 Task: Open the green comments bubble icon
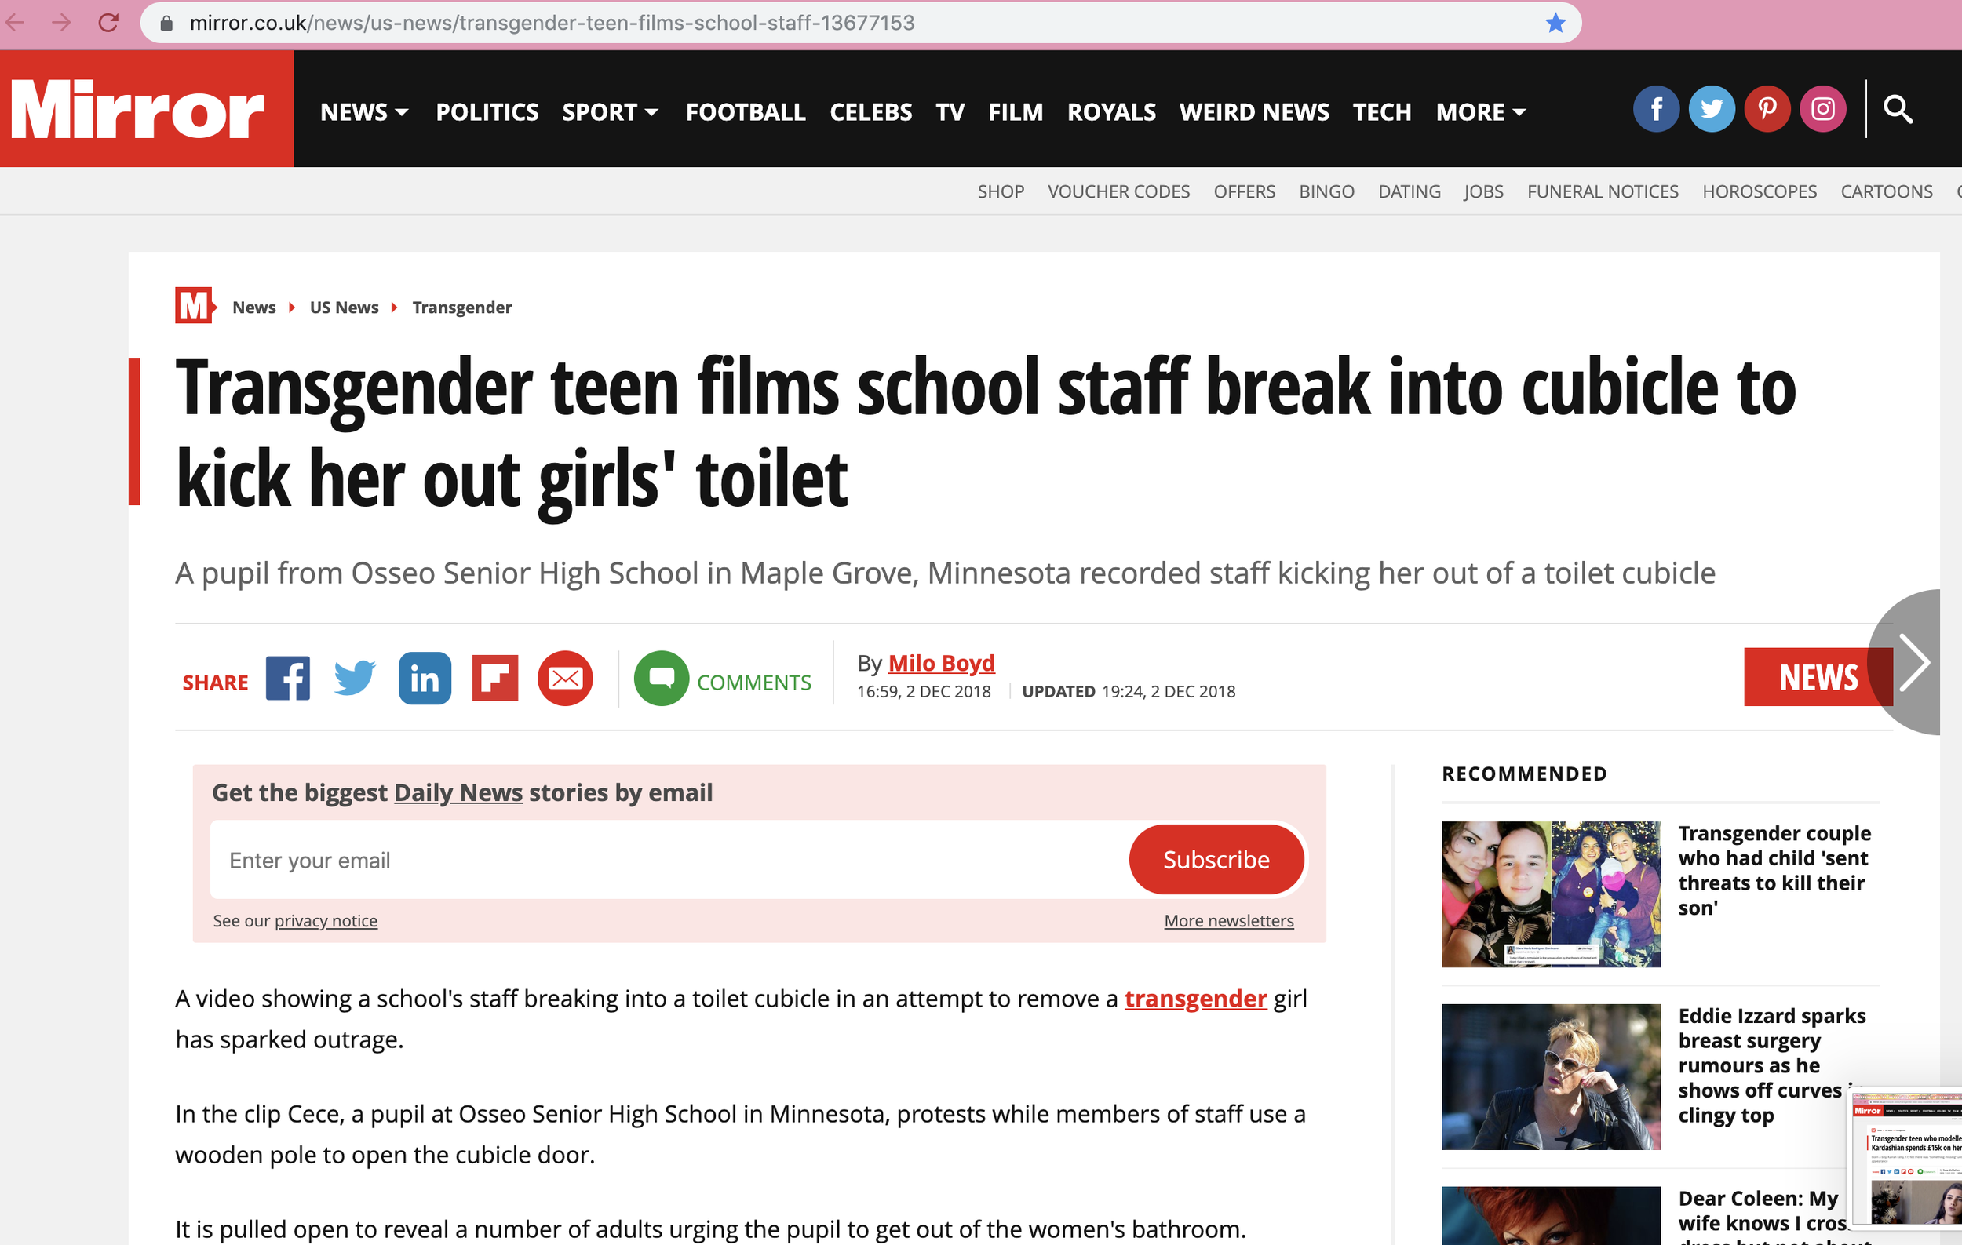[661, 678]
